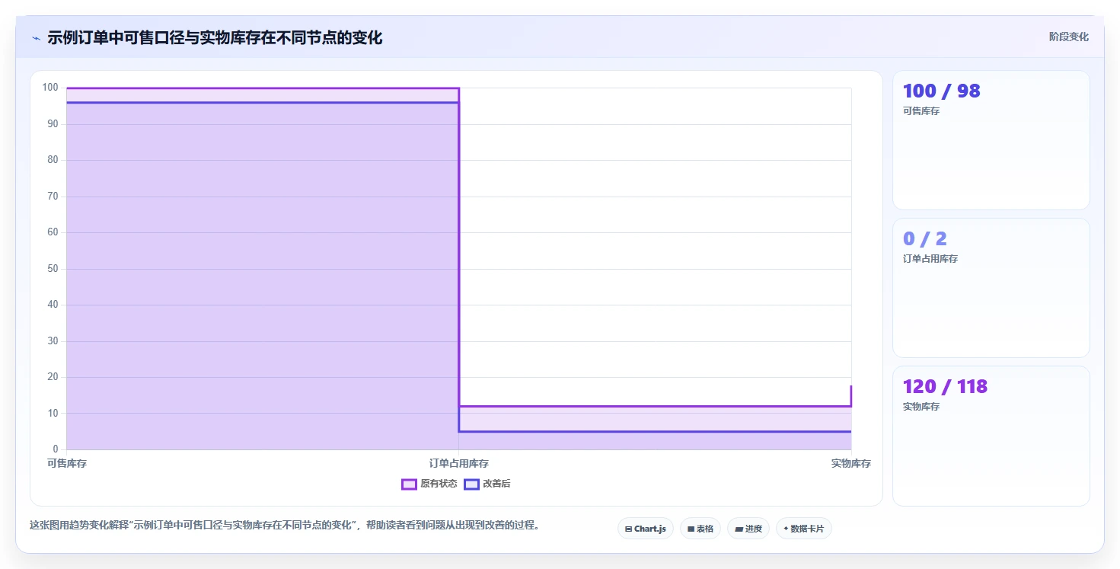This screenshot has height=569, width=1120.
Task: Open the 120 / 118 实物库存 card
Action: [x=991, y=436]
